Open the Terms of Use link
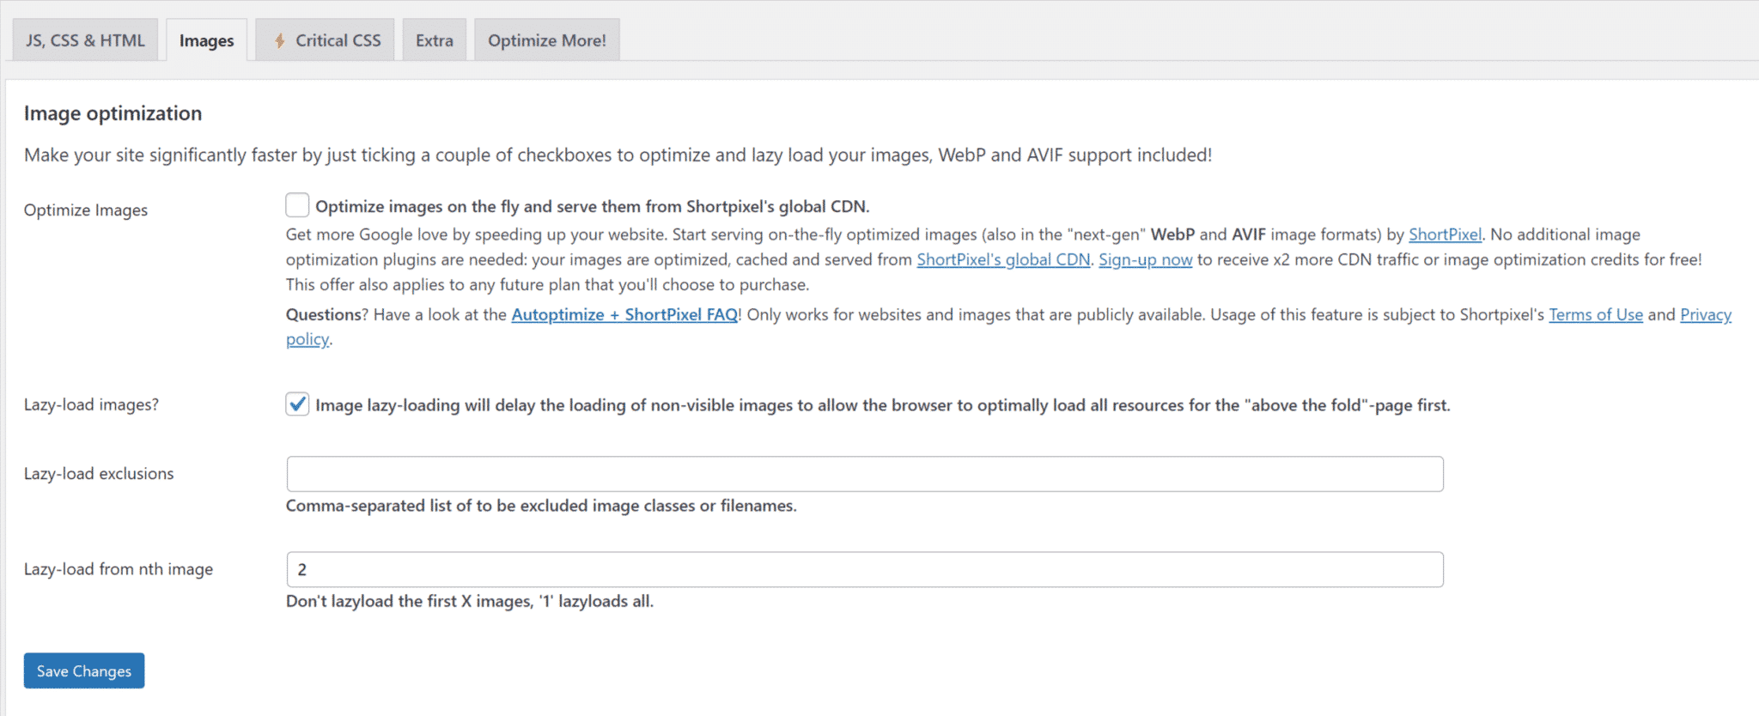Viewport: 1759px width, 716px height. (1596, 314)
